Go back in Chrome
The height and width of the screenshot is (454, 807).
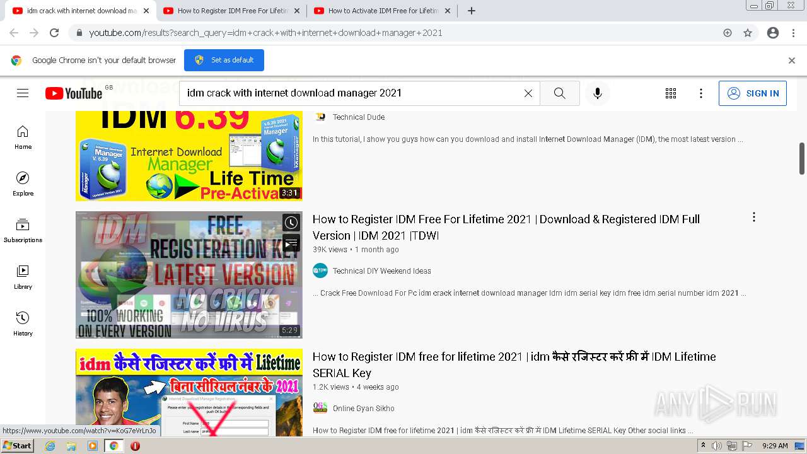point(14,33)
